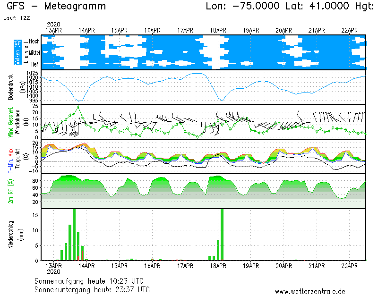
Task: Click the Hoch cloud level label
Action: [x=34, y=42]
